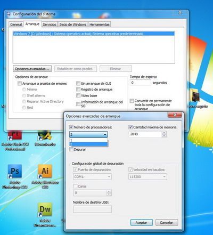Switch to the Servicios tab

coord(50,25)
